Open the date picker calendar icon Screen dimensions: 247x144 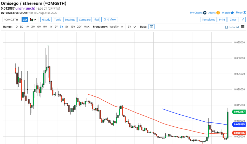[151, 27]
